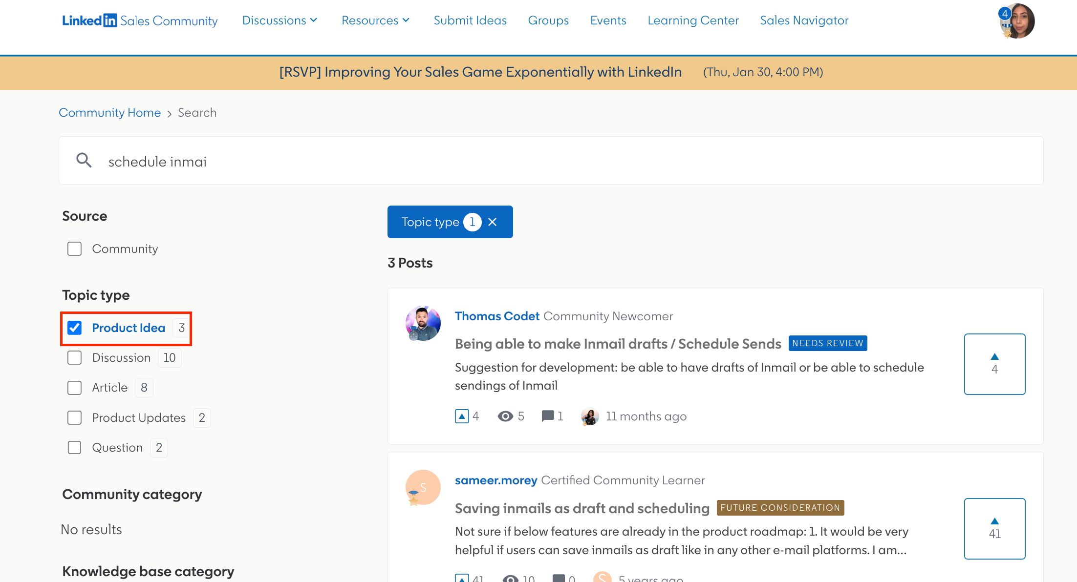The width and height of the screenshot is (1077, 582).
Task: Remove the Topic type filter with X
Action: coord(493,222)
